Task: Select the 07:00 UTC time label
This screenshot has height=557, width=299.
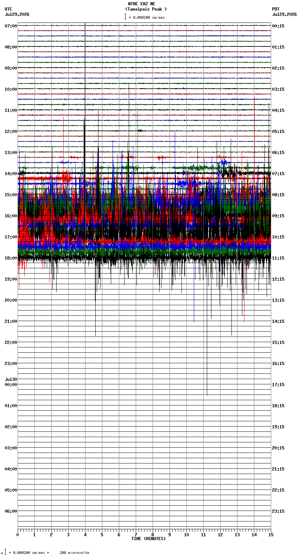Action: 11,26
